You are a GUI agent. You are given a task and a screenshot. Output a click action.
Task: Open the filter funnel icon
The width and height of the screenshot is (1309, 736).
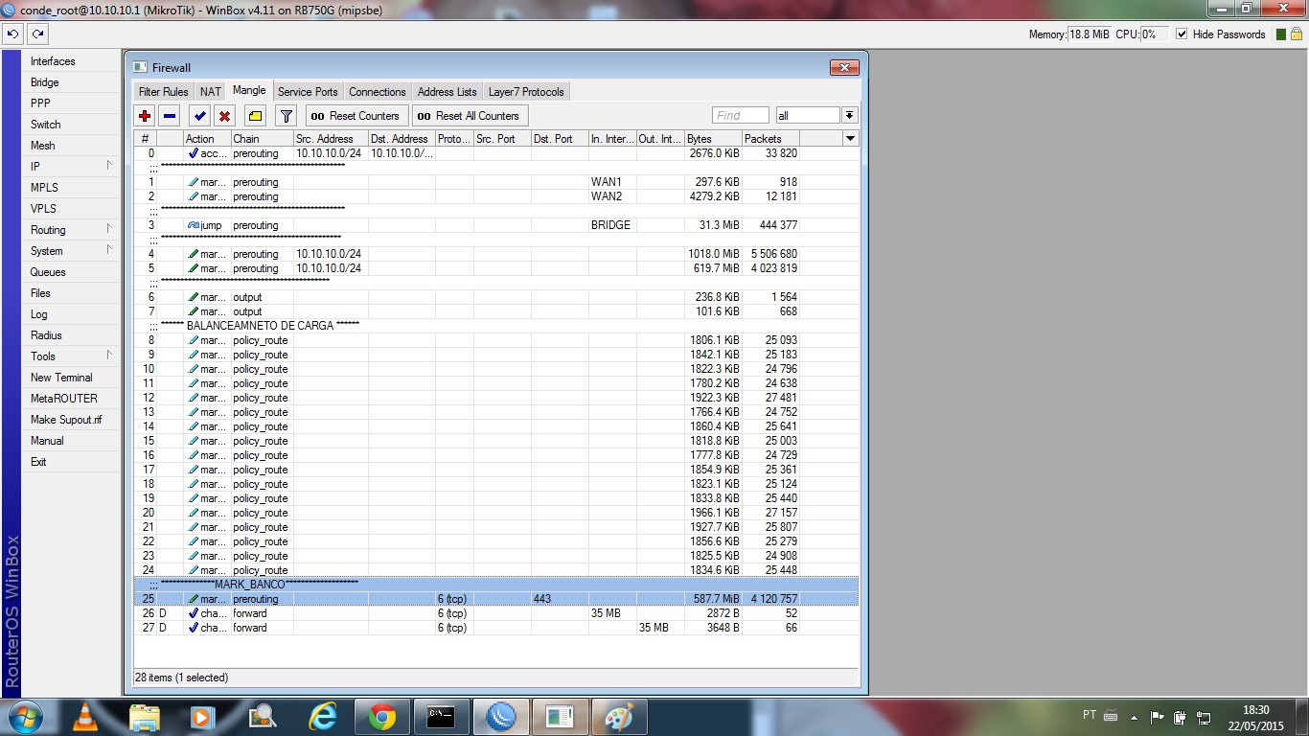pos(286,116)
